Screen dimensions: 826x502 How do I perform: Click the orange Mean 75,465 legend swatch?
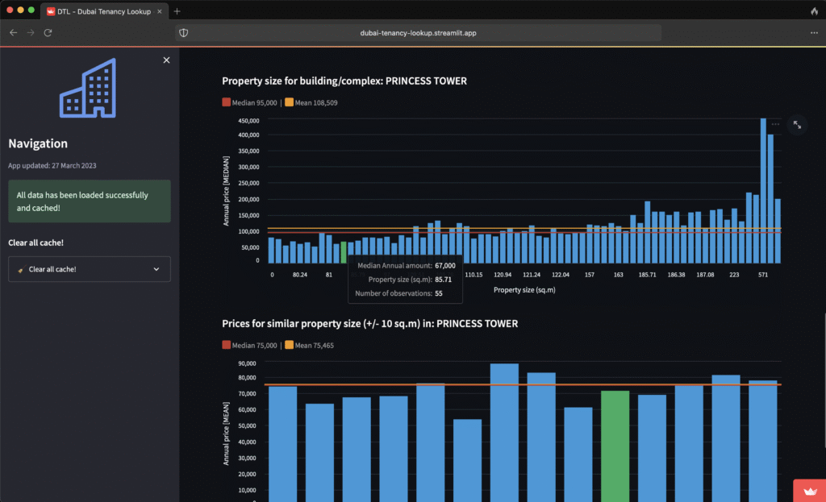tap(290, 345)
